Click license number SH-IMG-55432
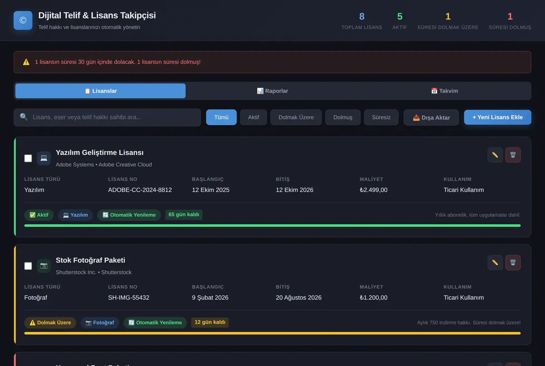 pyautogui.click(x=129, y=297)
